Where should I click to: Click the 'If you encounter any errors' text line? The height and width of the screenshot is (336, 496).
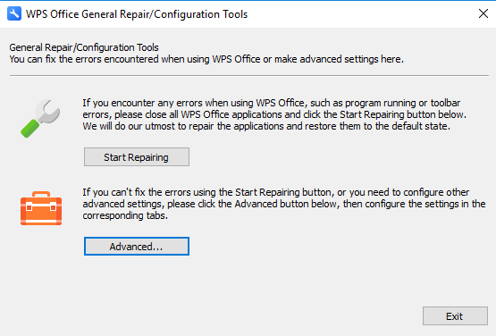tap(271, 103)
